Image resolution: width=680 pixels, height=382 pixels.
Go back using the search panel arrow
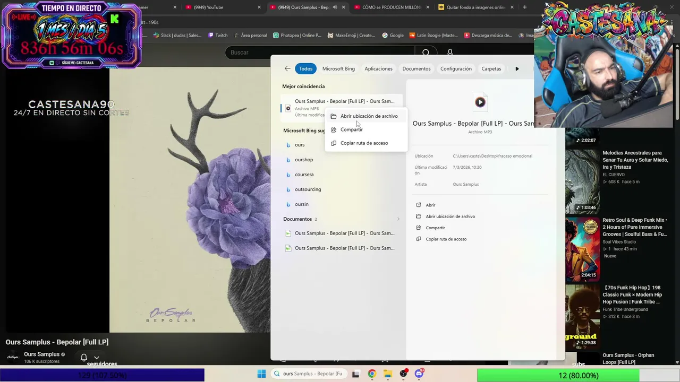[x=287, y=68]
